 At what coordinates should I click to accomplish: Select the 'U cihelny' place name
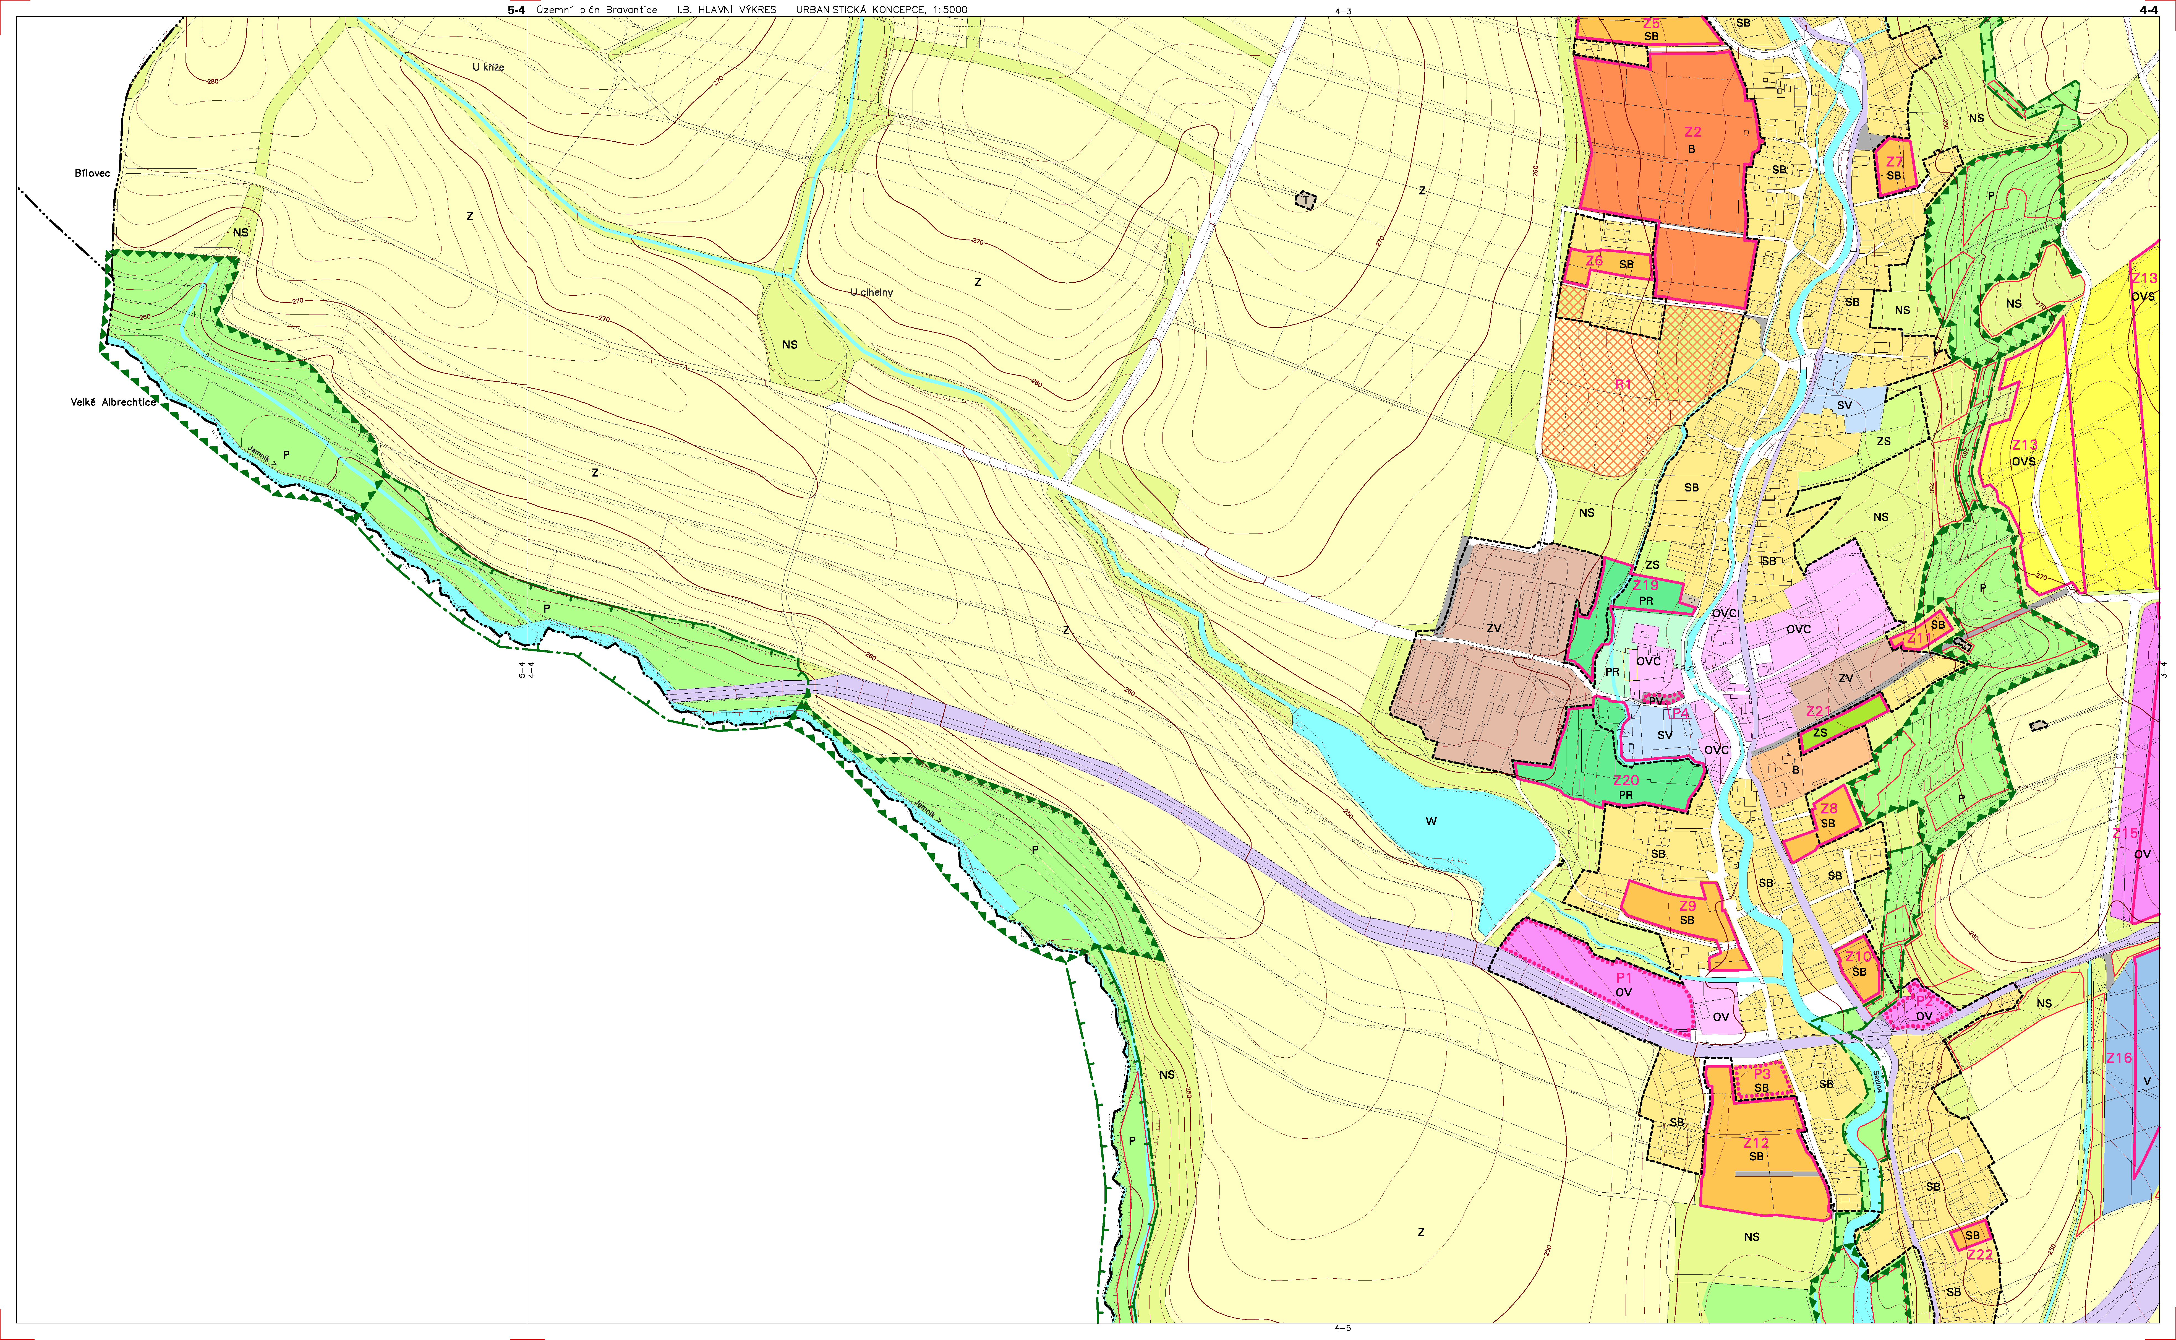click(x=871, y=292)
